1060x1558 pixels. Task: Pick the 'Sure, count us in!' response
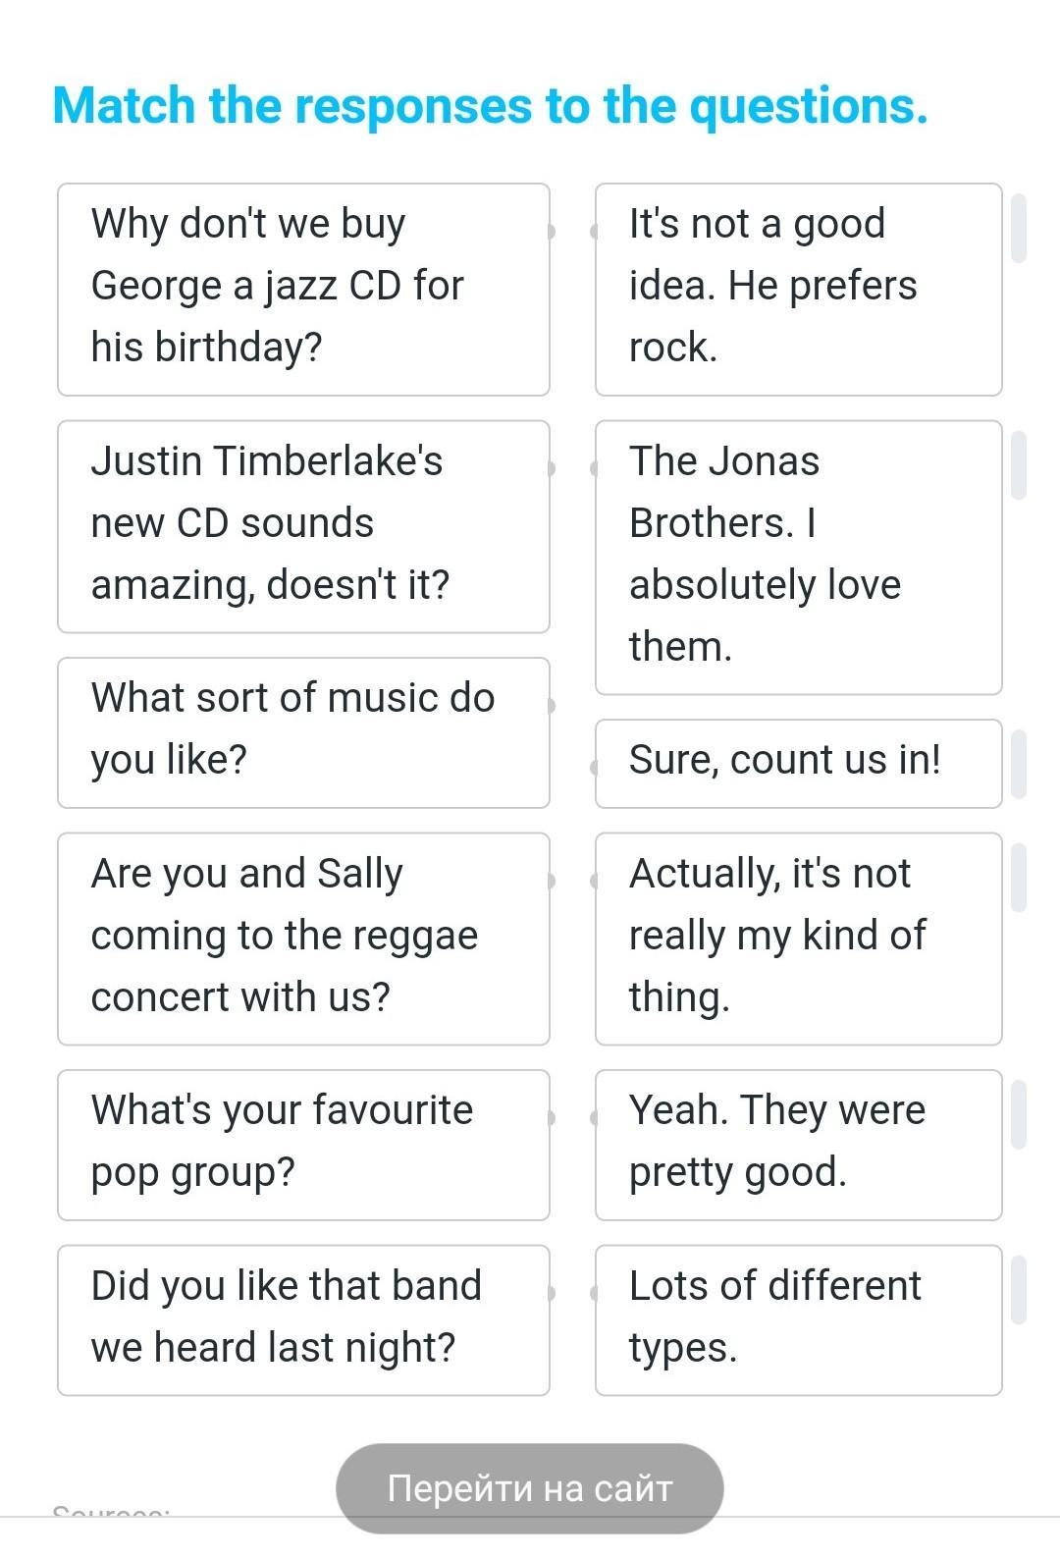798,763
